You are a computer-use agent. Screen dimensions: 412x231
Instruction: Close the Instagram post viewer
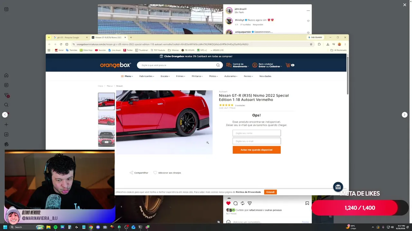point(405,5)
